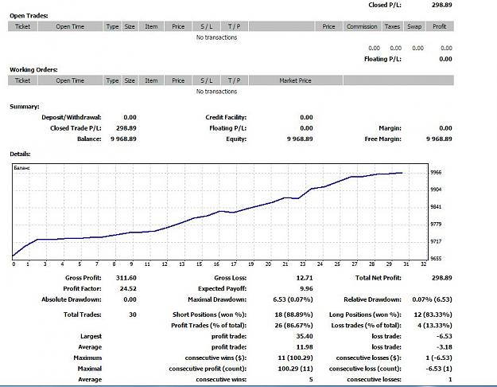Image resolution: width=497 pixels, height=387 pixels.
Task: Click the 9717 value on chart axis
Action: point(436,241)
